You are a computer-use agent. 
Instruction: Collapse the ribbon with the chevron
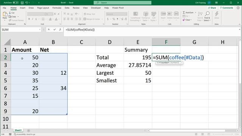[x=239, y=24]
